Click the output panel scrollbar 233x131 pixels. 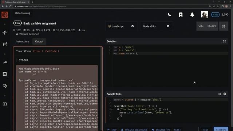(x=101, y=89)
